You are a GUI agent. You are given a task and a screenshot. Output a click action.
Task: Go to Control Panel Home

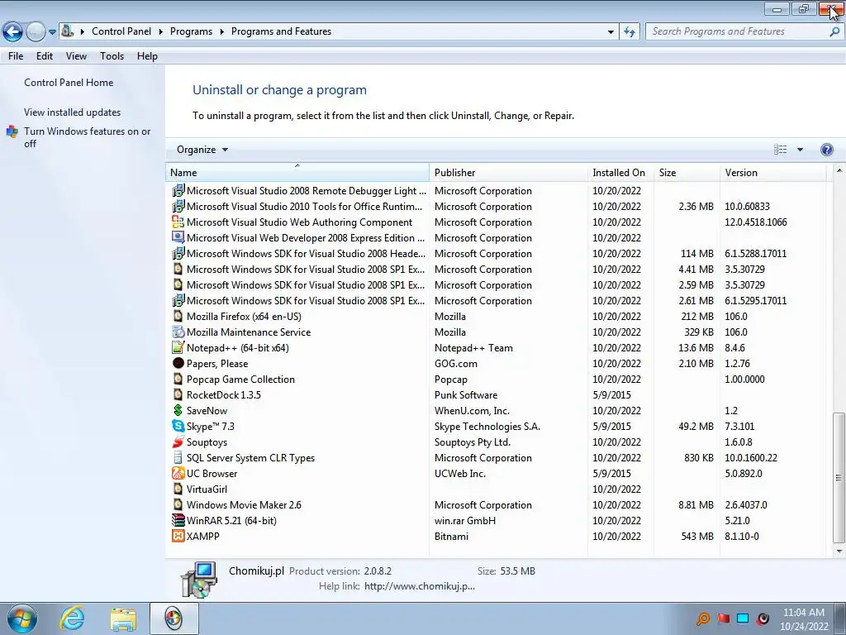[x=69, y=83]
